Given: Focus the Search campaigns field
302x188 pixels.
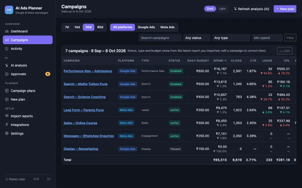Looking at the screenshot, I should pyautogui.click(x=160, y=38).
